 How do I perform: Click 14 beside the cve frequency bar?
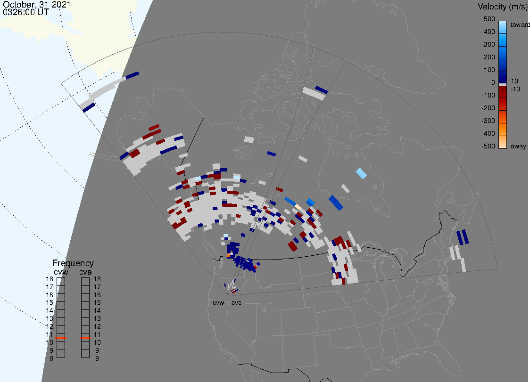[x=97, y=311]
